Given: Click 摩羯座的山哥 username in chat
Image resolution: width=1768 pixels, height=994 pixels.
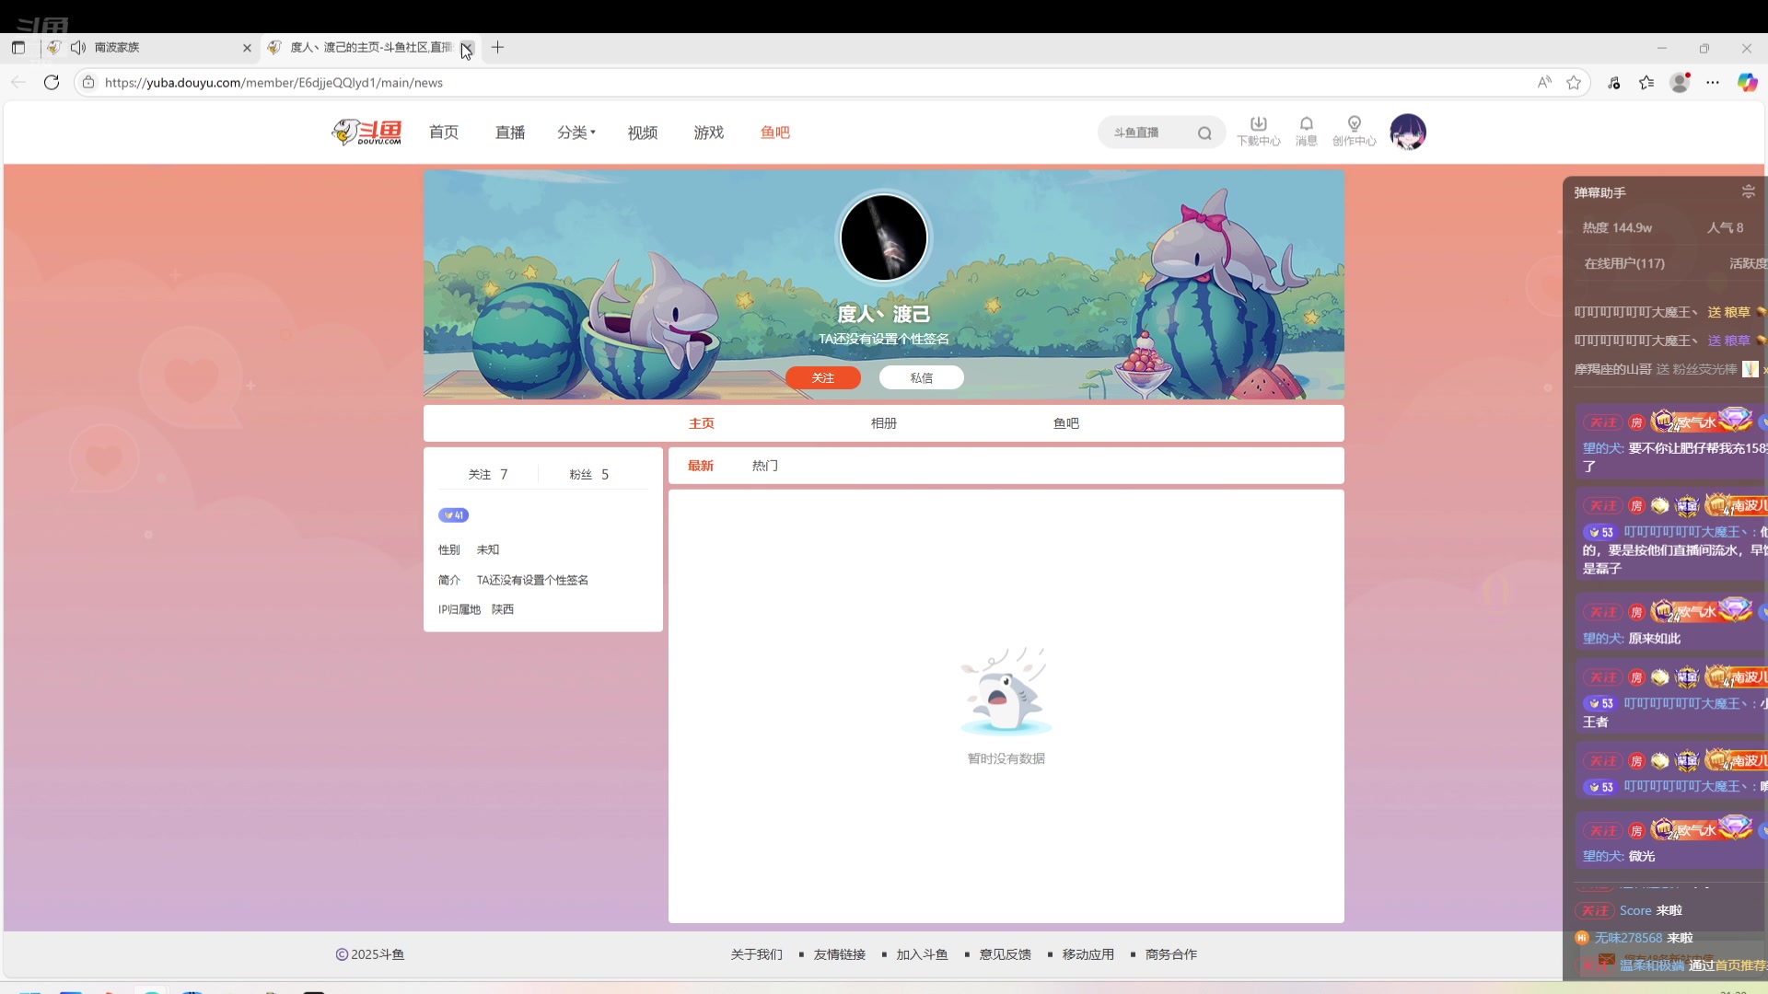Looking at the screenshot, I should 1612,369.
